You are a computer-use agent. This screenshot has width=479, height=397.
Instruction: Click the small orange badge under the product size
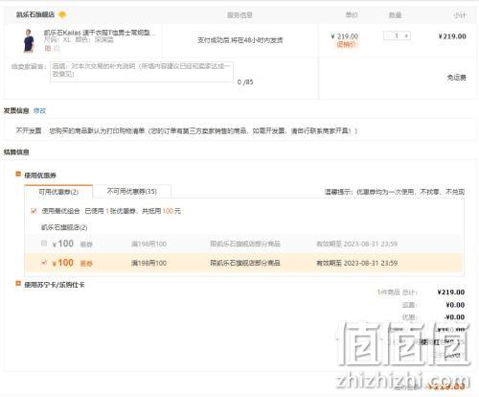click(x=48, y=48)
